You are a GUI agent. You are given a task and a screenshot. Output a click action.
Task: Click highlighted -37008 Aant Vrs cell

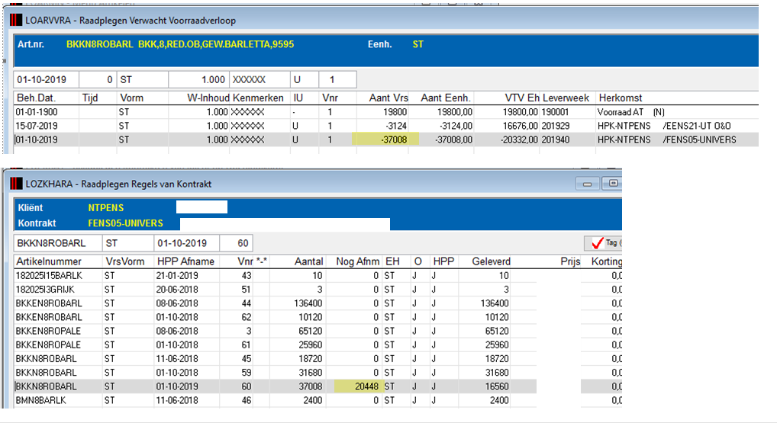[x=385, y=139]
